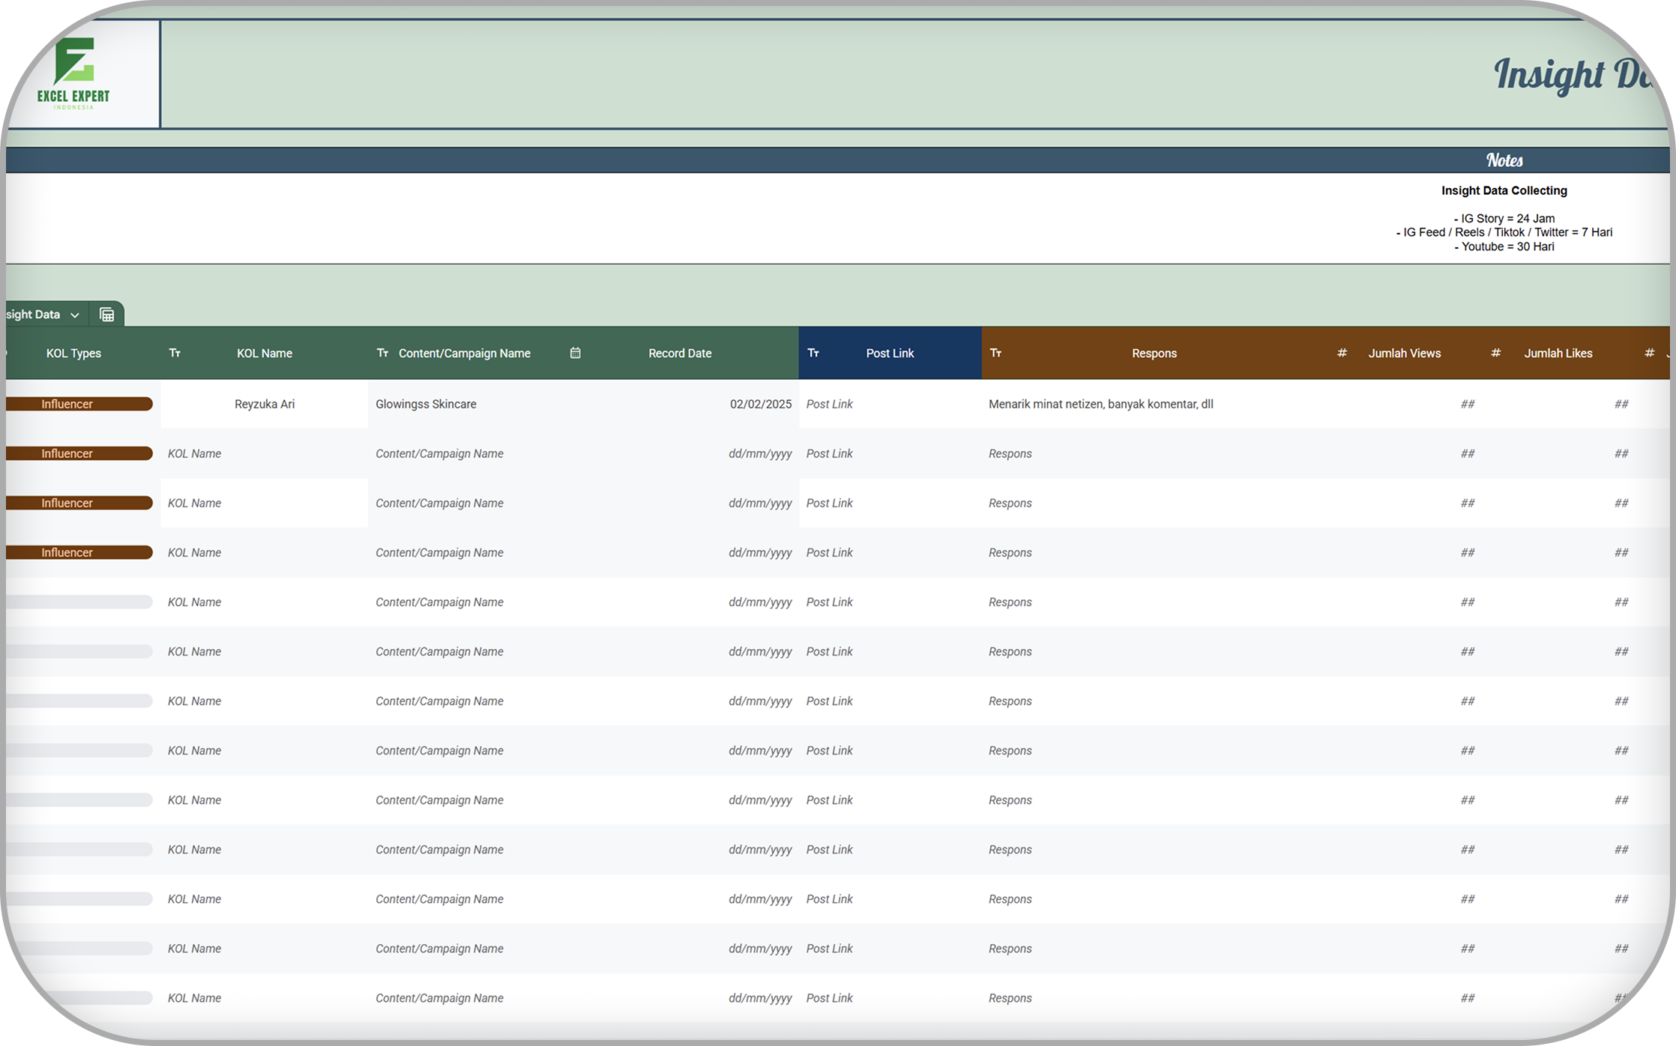Select the Insight Data table tab
This screenshot has height=1046, width=1676.
coord(34,315)
